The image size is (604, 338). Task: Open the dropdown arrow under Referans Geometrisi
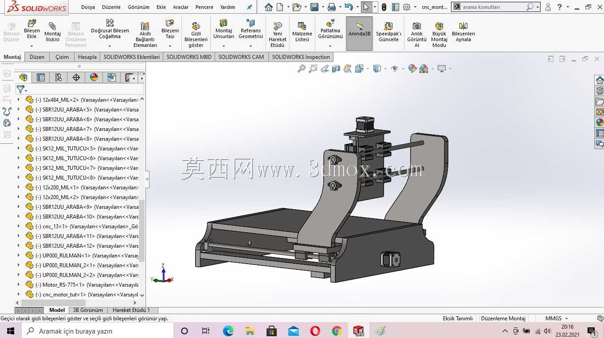pyautogui.click(x=251, y=46)
